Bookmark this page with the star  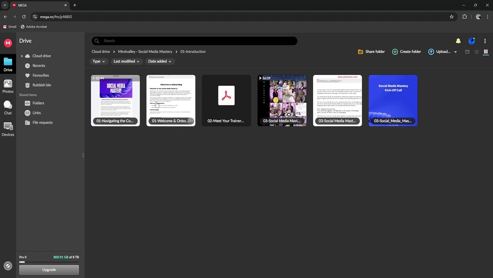click(x=451, y=17)
